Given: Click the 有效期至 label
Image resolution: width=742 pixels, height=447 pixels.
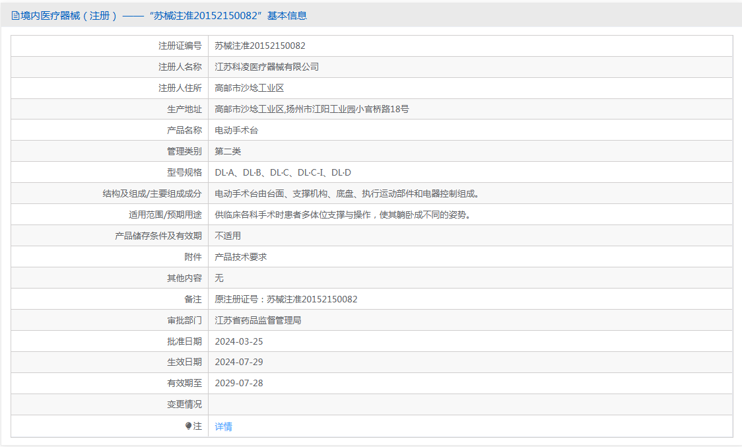Looking at the screenshot, I should coord(185,383).
